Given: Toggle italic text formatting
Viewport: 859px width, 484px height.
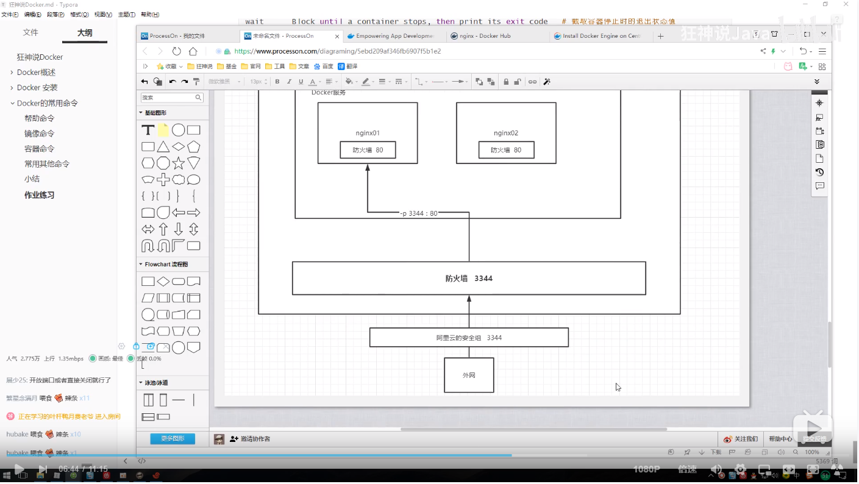Looking at the screenshot, I should 289,82.
